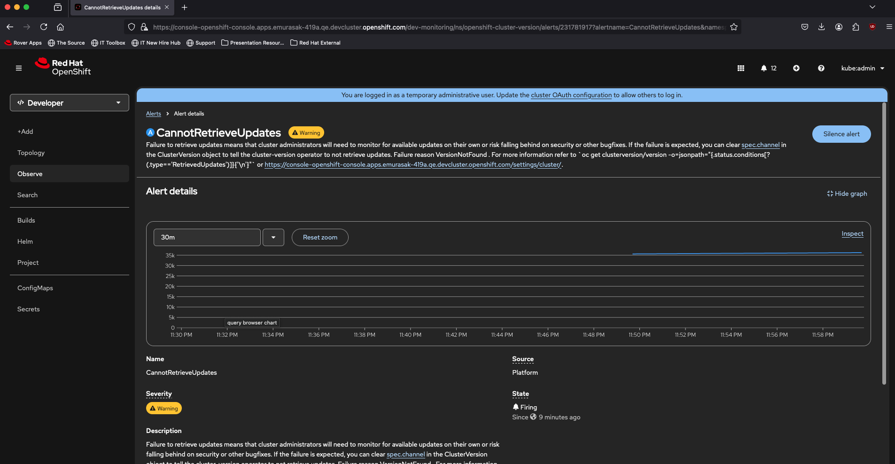Open the Inspect link for the graph

tap(853, 233)
